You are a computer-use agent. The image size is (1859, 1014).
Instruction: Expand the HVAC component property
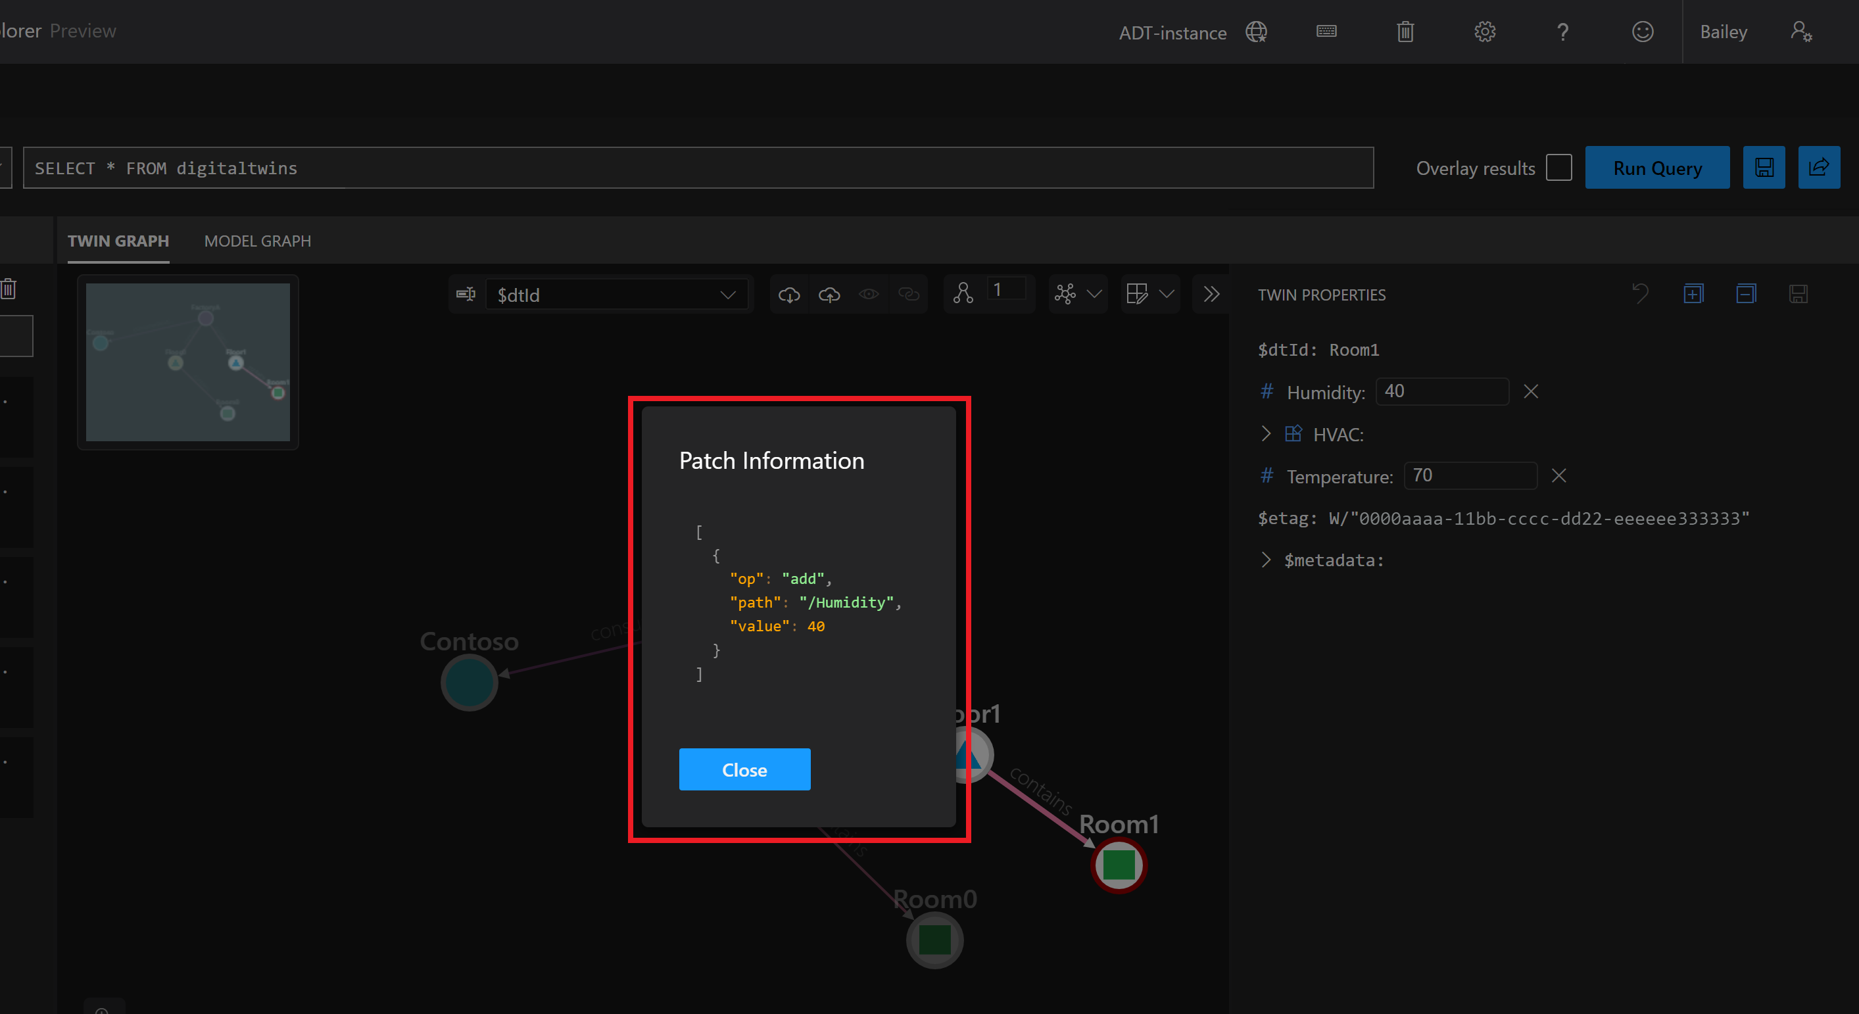[1266, 434]
